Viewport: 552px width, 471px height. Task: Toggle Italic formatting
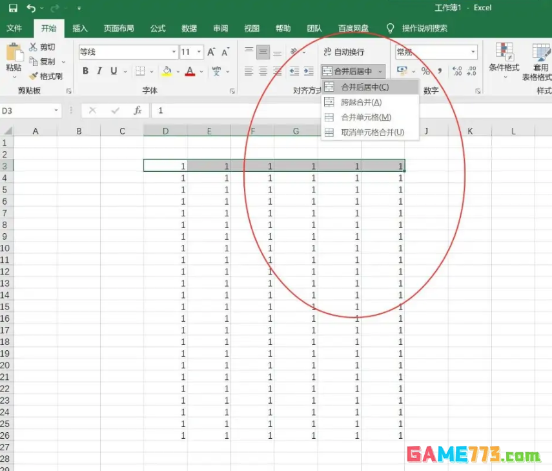click(99, 71)
